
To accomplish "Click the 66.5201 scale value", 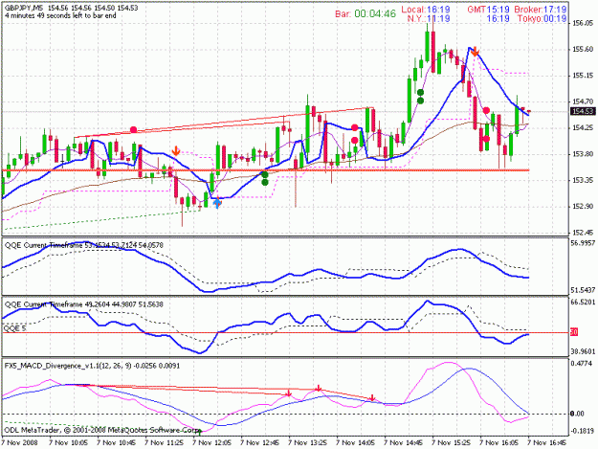I will click(583, 303).
